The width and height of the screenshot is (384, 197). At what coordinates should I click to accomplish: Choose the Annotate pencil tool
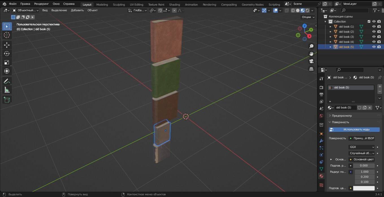tap(7, 81)
